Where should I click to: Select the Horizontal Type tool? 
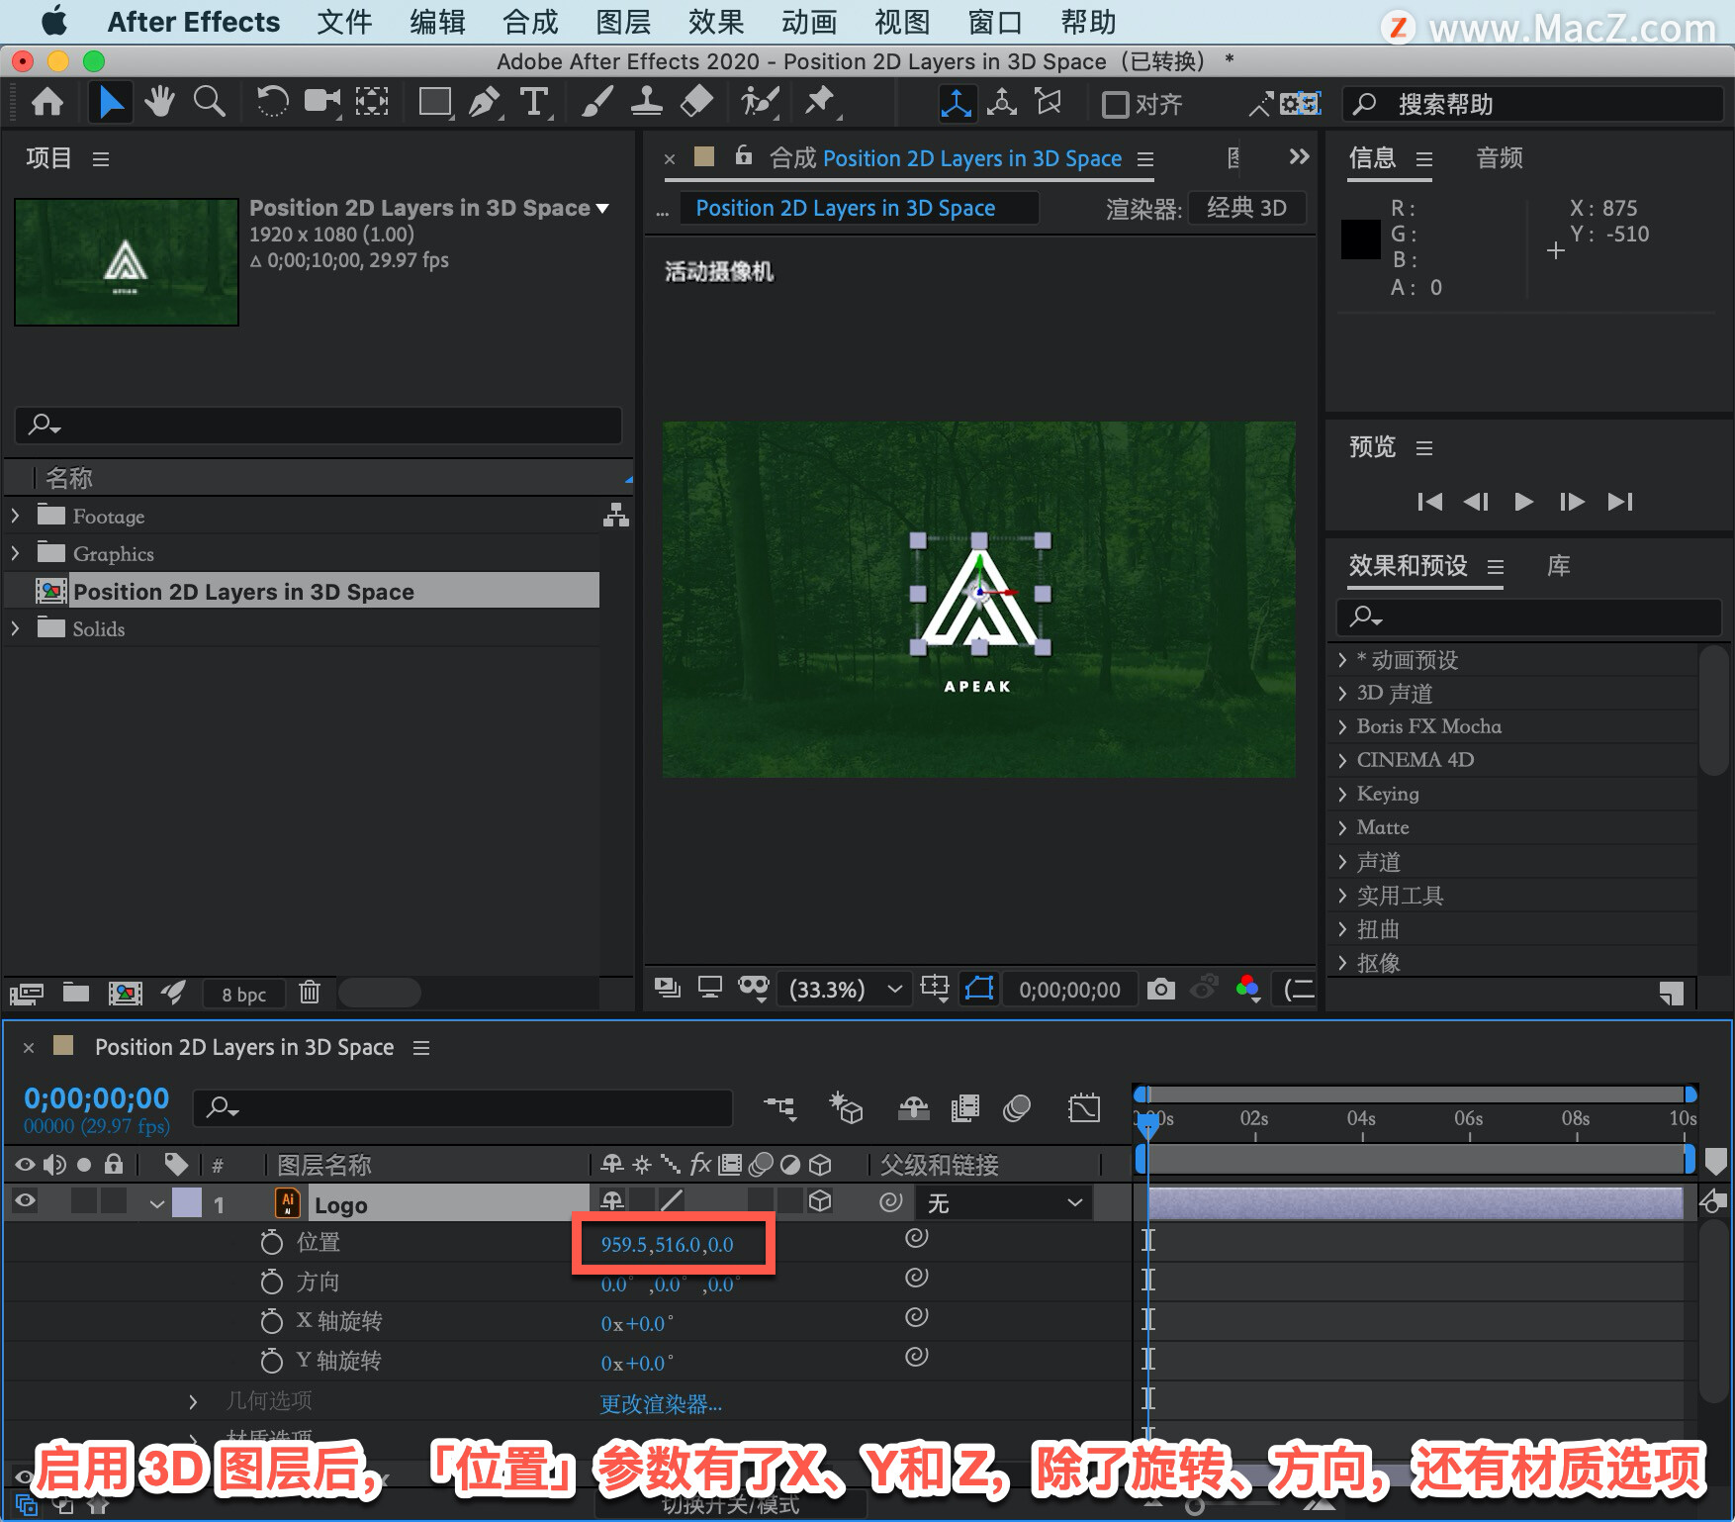tap(535, 102)
